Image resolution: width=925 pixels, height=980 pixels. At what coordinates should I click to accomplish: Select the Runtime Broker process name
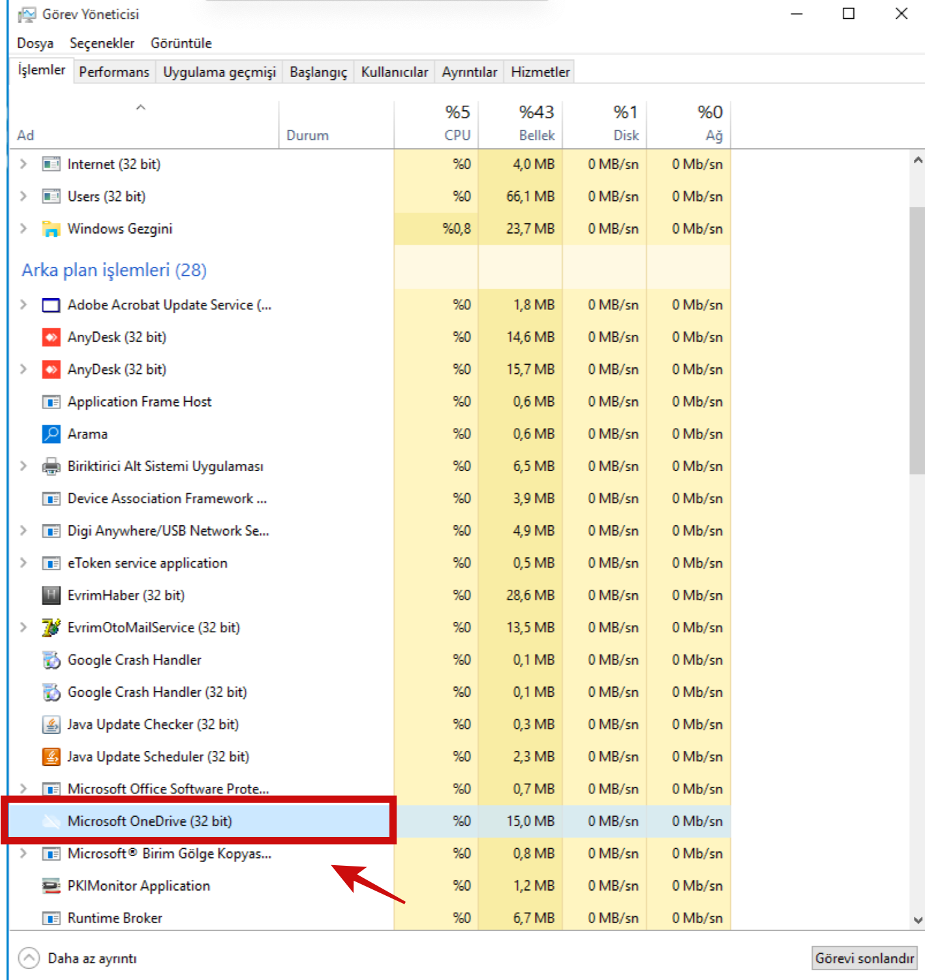[x=115, y=918]
